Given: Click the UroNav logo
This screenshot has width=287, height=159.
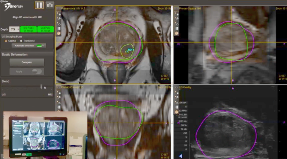Looking at the screenshot, I should point(14,6).
